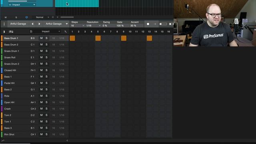Mute the Open HH lane
The height and width of the screenshot is (144, 256).
point(41,102)
